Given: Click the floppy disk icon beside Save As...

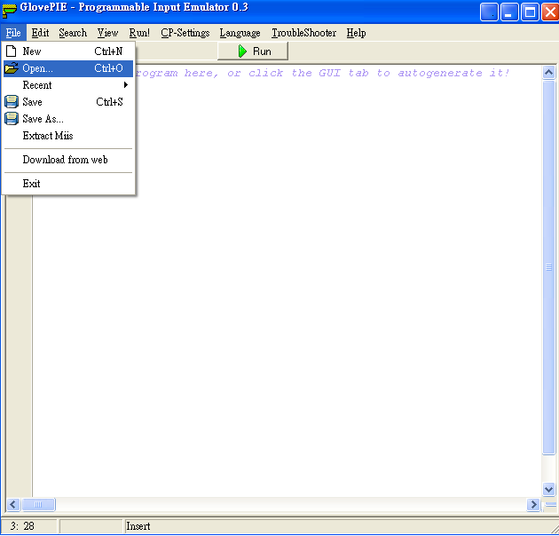Looking at the screenshot, I should [12, 118].
